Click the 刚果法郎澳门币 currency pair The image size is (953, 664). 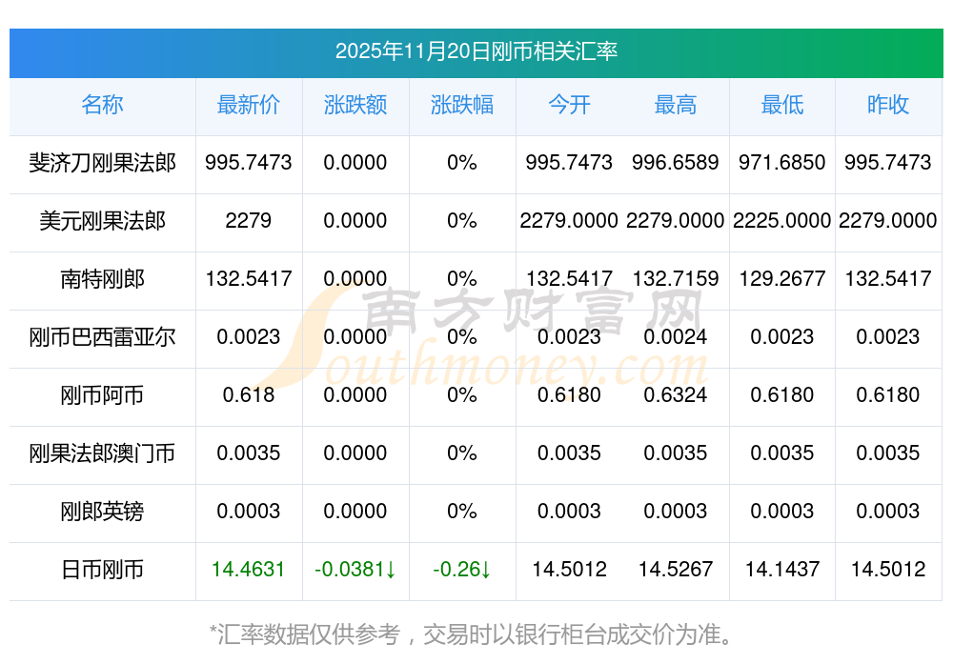(102, 453)
